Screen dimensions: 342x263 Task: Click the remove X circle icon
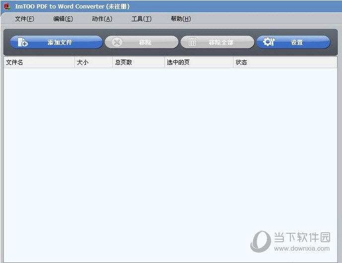pyautogui.click(x=117, y=42)
